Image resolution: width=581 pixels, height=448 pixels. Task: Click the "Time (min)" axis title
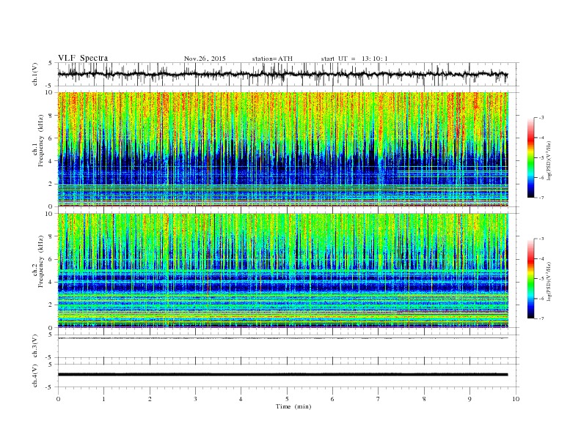click(293, 406)
